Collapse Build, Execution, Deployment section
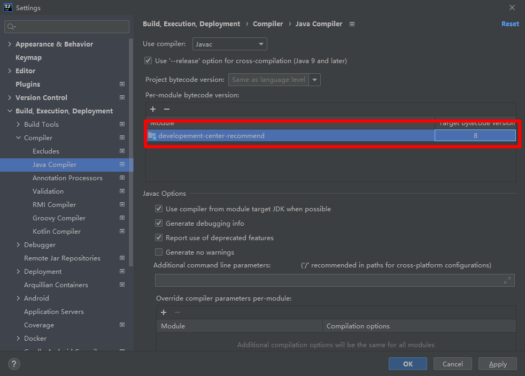Image resolution: width=525 pixels, height=376 pixels. pos(10,111)
